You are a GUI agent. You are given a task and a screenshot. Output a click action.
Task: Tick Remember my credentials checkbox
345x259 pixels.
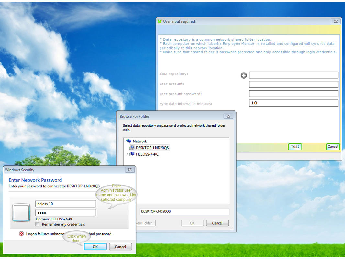coord(38,224)
